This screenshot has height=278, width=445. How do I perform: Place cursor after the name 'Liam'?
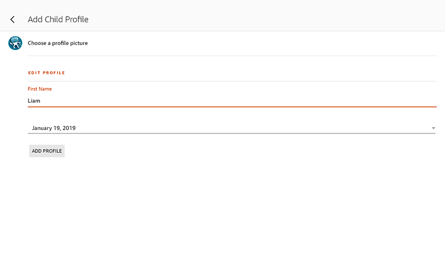[x=41, y=101]
